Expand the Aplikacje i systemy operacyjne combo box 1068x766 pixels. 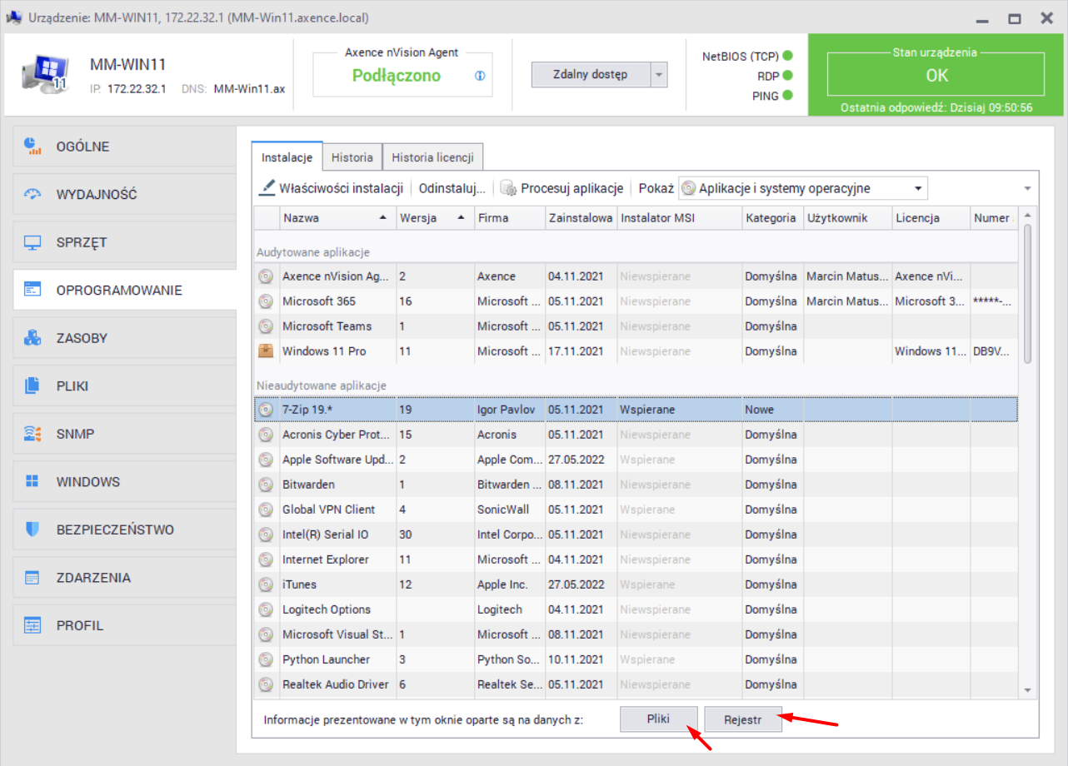pyautogui.click(x=918, y=188)
